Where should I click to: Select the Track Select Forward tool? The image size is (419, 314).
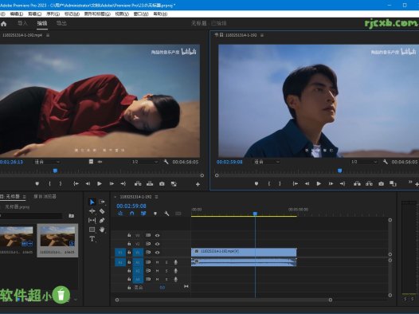coord(102,202)
